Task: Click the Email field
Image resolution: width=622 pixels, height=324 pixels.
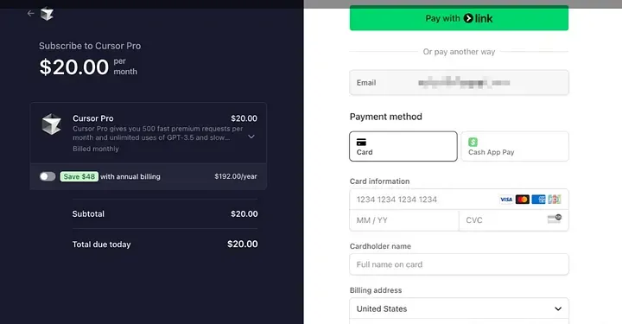Action: tap(459, 83)
